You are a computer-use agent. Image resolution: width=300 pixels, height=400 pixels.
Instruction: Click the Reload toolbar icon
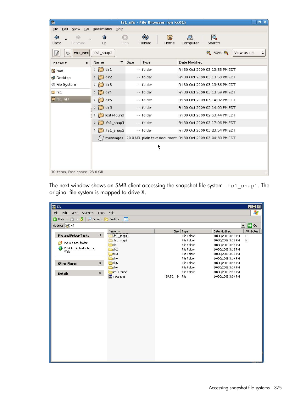coord(145,37)
